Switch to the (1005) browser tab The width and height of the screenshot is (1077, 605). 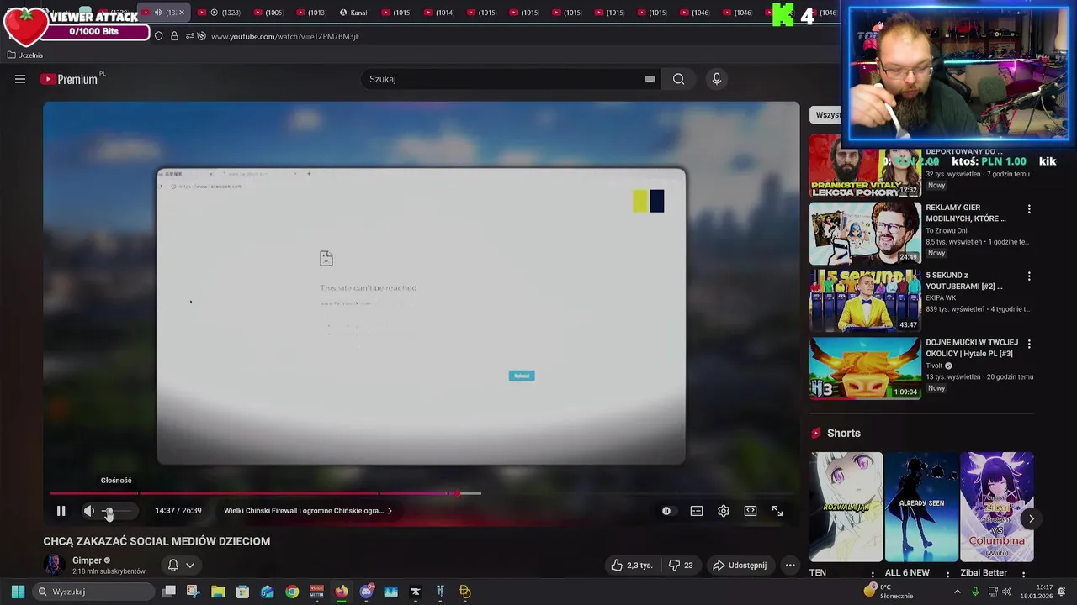click(x=268, y=13)
